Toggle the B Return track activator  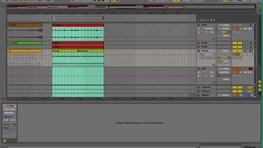click(237, 91)
